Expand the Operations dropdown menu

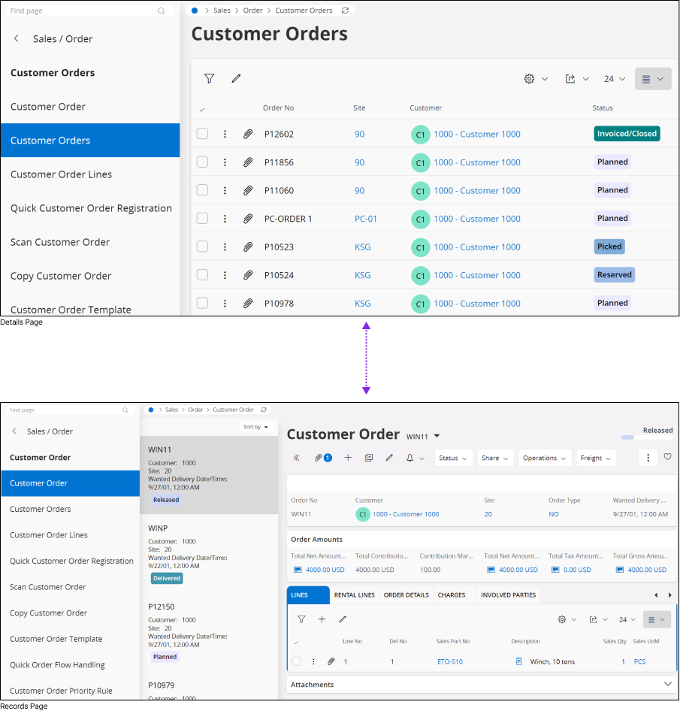tap(545, 458)
